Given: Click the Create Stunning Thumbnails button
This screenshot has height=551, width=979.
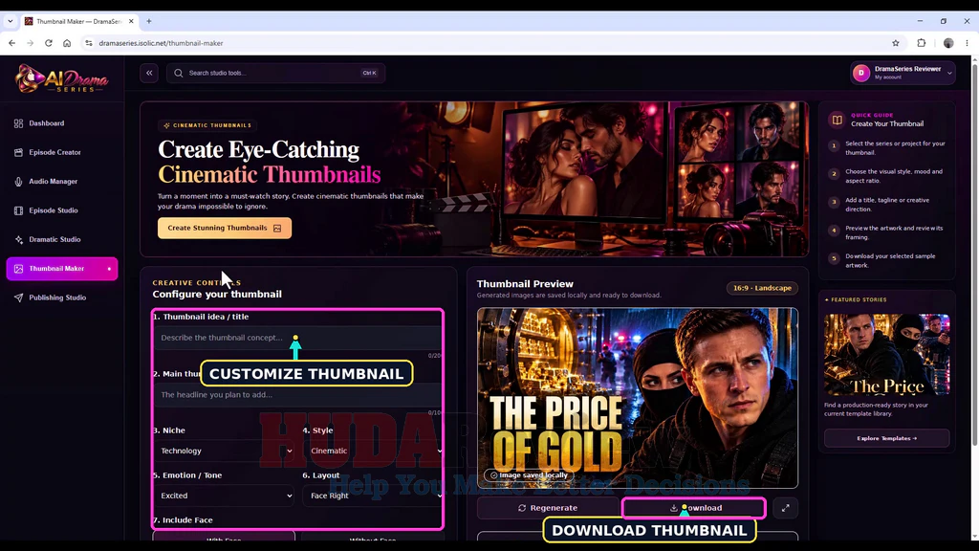Looking at the screenshot, I should pyautogui.click(x=224, y=228).
